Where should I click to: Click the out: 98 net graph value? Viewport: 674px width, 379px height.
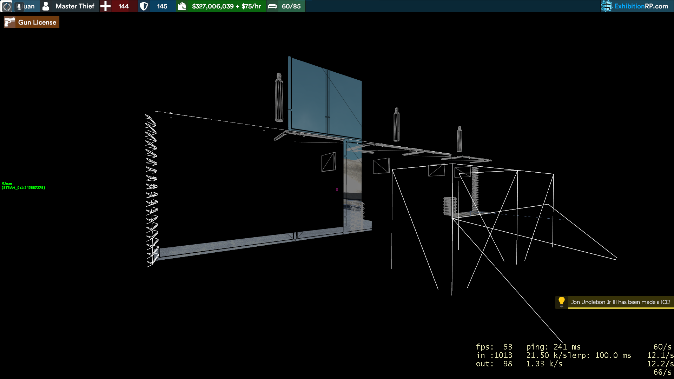coord(494,364)
